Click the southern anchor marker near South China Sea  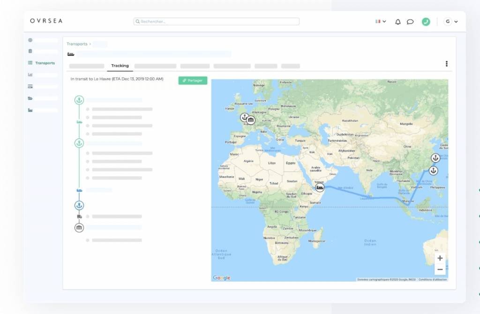point(433,171)
